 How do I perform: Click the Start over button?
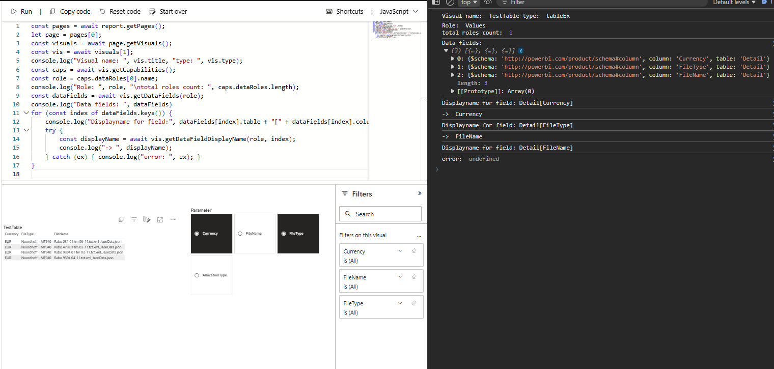point(168,11)
